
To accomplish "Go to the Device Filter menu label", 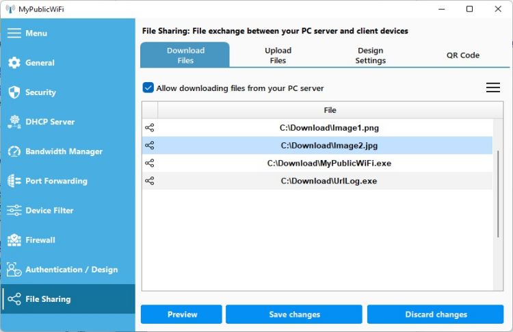I will pos(49,210).
